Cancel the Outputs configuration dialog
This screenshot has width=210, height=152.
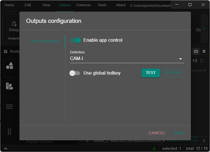click(157, 133)
